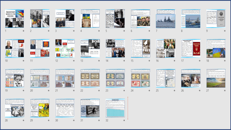Click the transition star under slide 28
This screenshot has height=130, width=231.
click(x=24, y=120)
